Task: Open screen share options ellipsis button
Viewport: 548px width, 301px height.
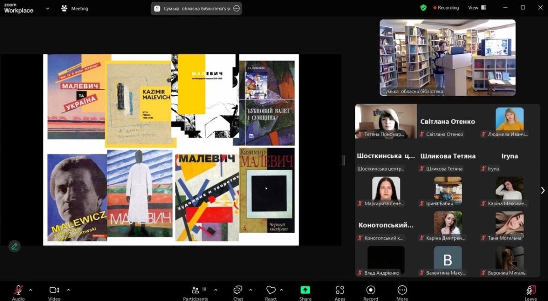Action: [236, 8]
